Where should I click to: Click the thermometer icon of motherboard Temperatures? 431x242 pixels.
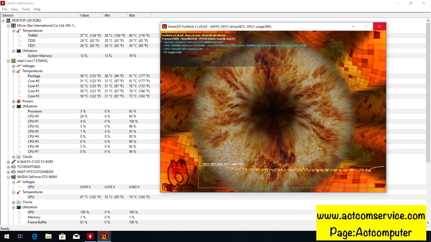19,31
